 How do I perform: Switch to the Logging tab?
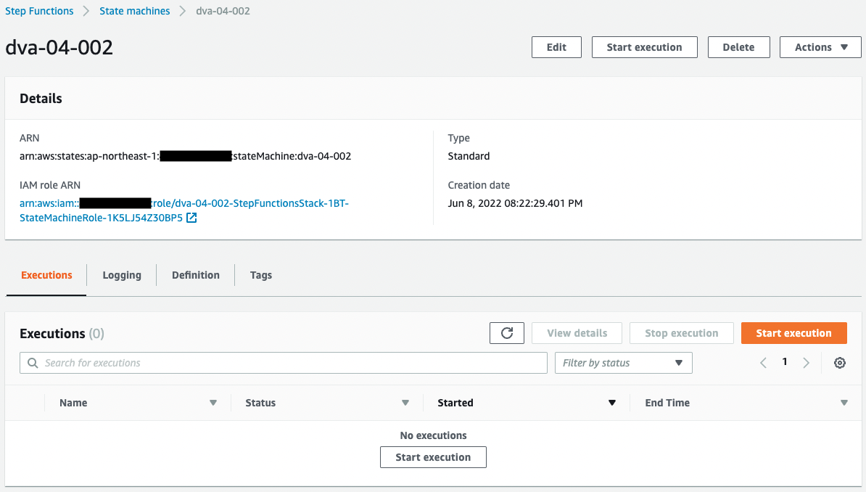(122, 275)
